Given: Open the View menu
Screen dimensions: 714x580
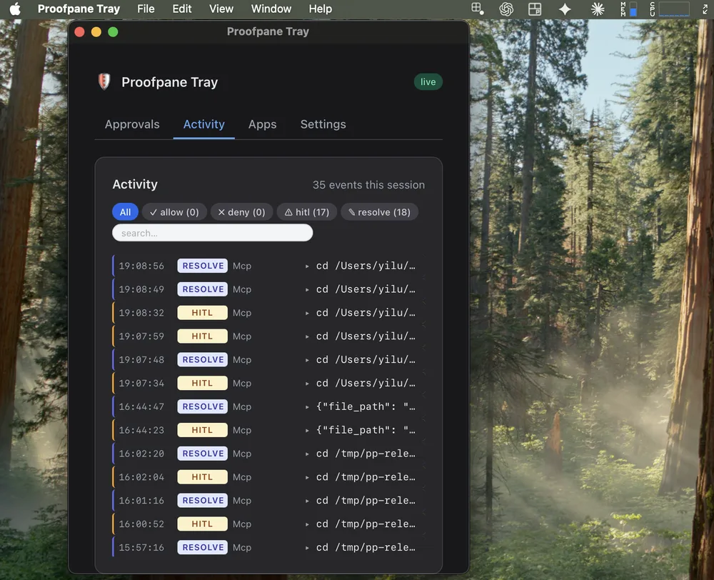Looking at the screenshot, I should pyautogui.click(x=221, y=9).
